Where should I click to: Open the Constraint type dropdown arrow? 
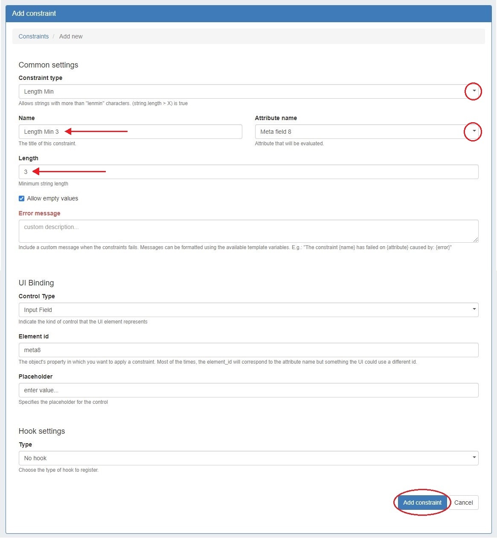coord(474,91)
